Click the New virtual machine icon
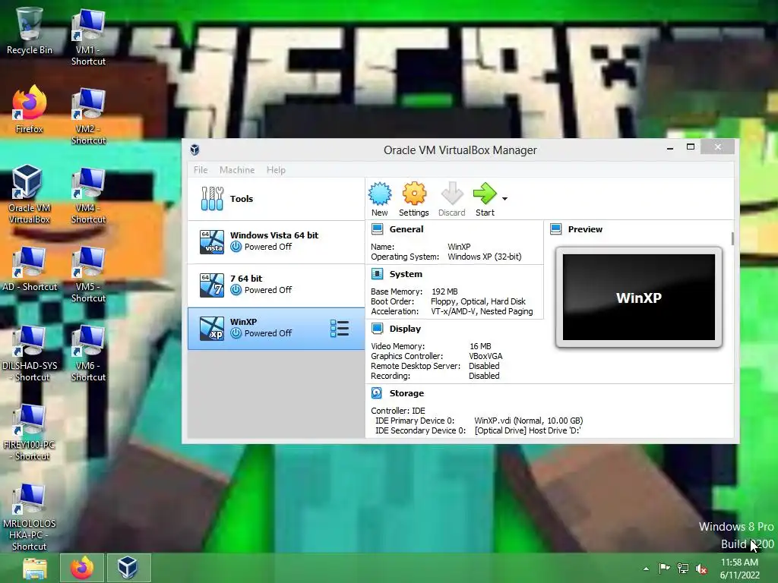778x583 pixels. (380, 194)
